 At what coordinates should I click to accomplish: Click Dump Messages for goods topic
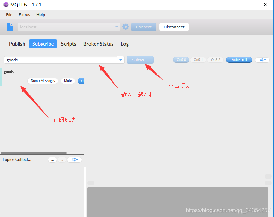pyautogui.click(x=43, y=81)
